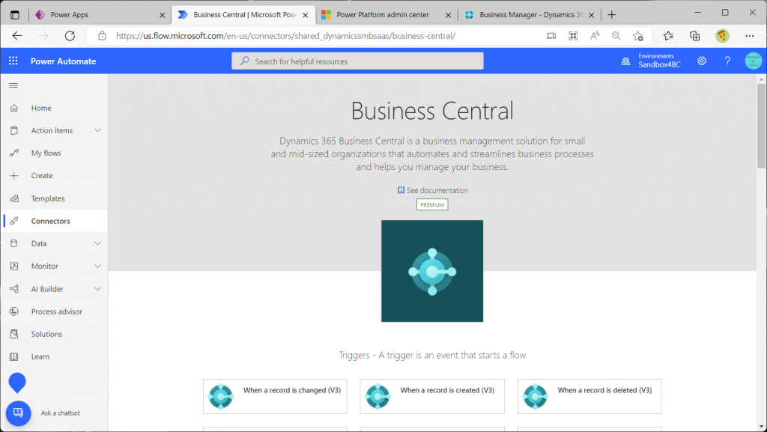Click the browser address bar URL
Screen dimensions: 767x432
285,36
